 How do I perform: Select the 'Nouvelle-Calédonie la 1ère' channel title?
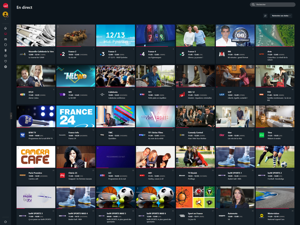[41, 52]
